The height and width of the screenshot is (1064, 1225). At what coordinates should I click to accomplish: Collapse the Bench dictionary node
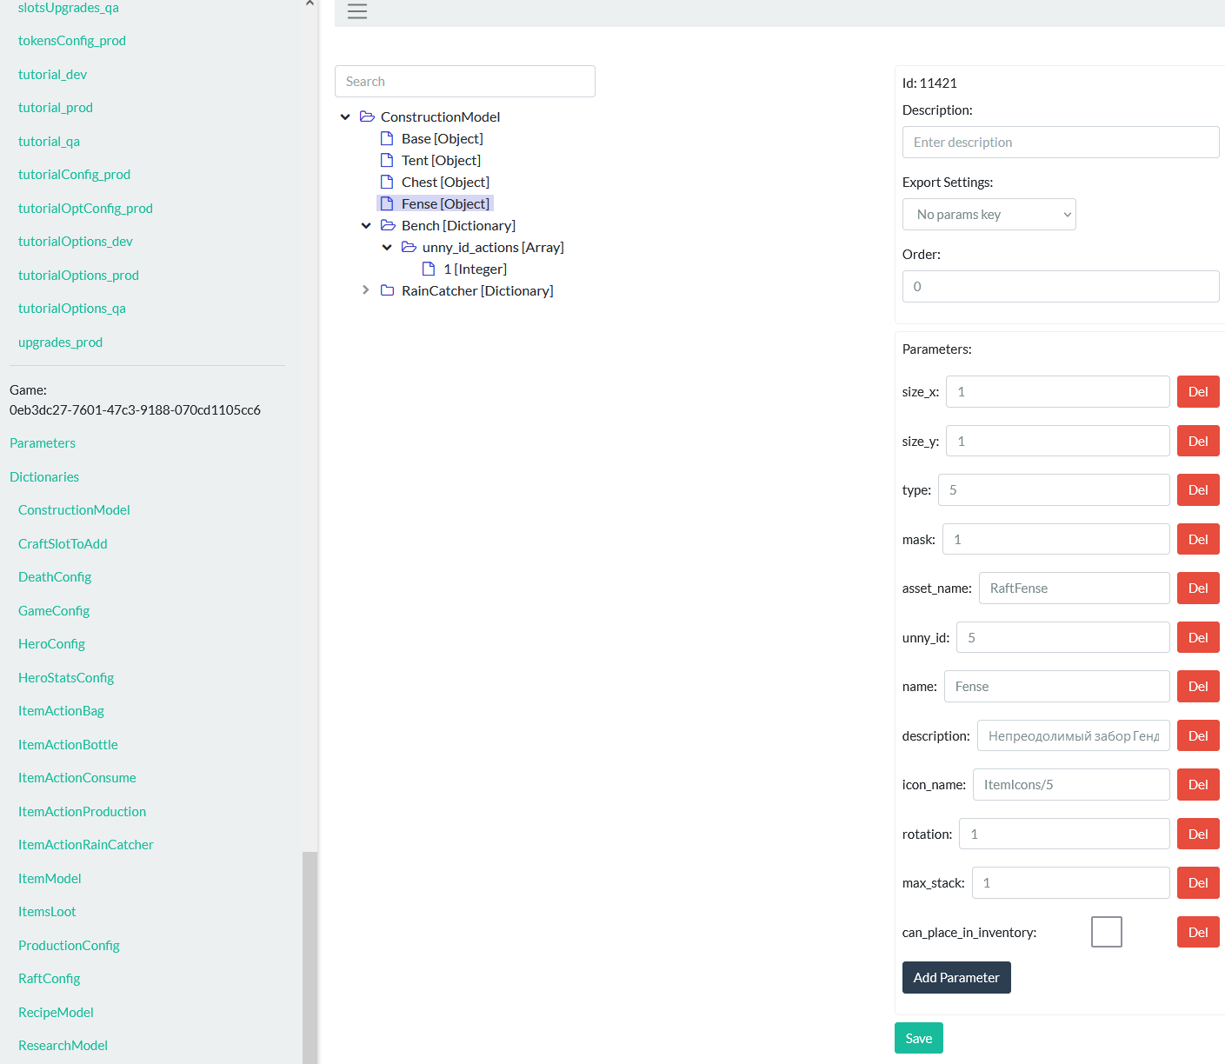click(366, 225)
